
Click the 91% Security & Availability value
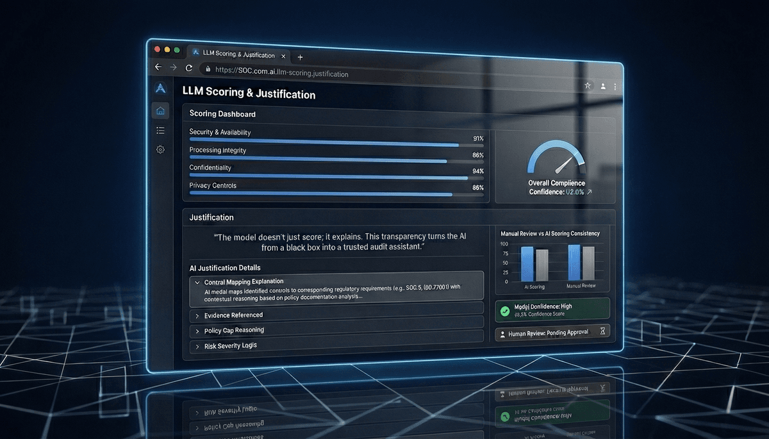pos(478,138)
